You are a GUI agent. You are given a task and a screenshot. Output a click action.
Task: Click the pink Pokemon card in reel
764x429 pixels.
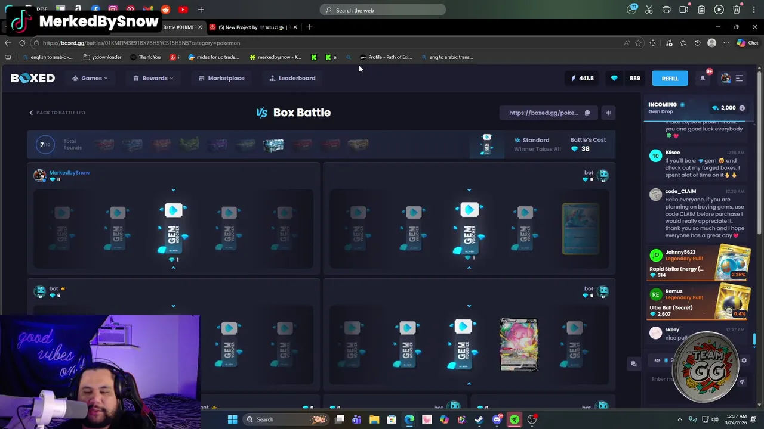pos(519,344)
